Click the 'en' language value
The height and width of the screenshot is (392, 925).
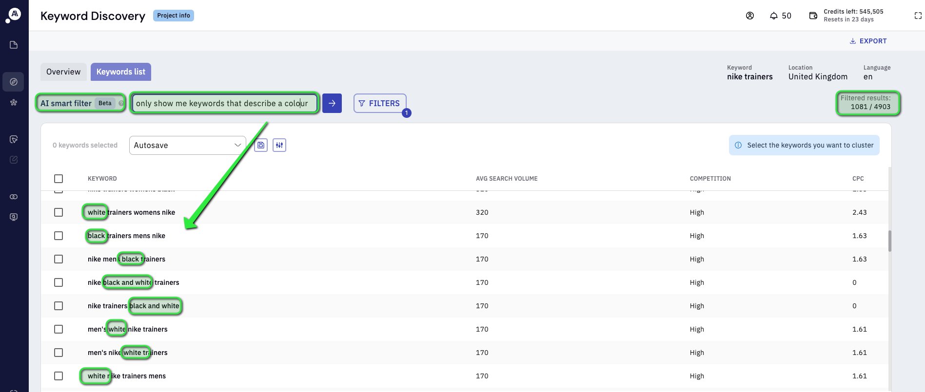coord(868,77)
